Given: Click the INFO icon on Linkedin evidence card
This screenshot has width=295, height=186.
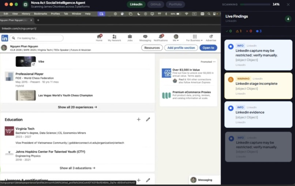Looking at the screenshot, I should pos(231,108).
